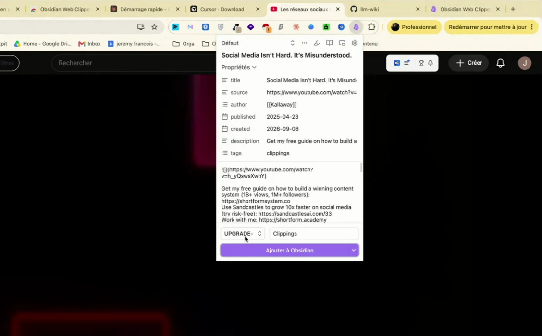Image resolution: width=542 pixels, height=336 pixels.
Task: Edit the published date 2025-04-23
Action: coord(283,117)
